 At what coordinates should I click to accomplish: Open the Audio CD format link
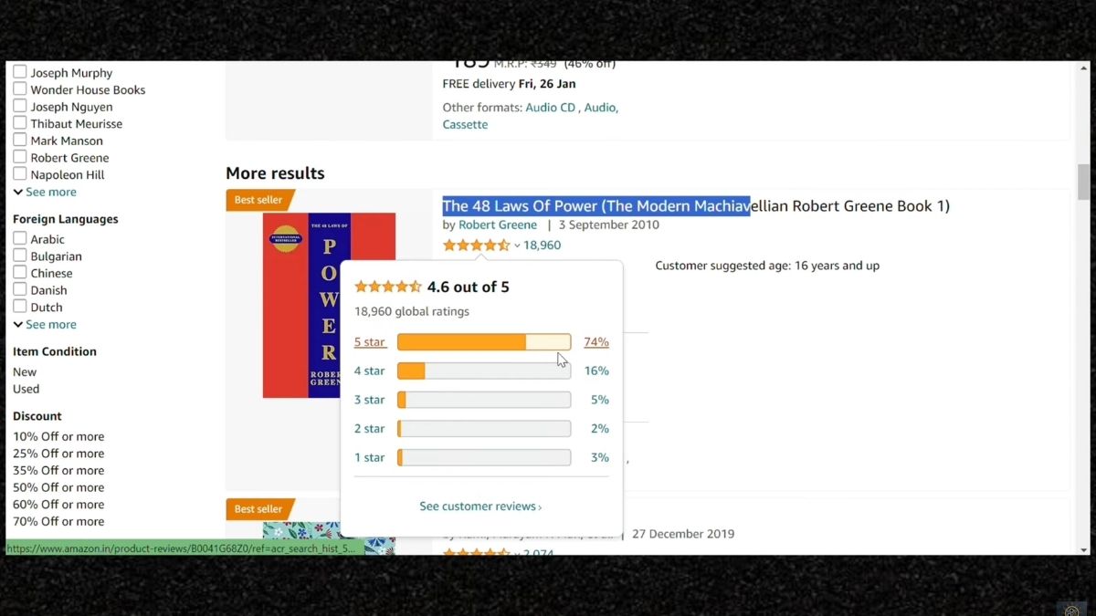[x=550, y=107]
